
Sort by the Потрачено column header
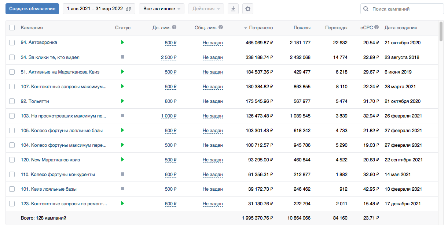[260, 28]
